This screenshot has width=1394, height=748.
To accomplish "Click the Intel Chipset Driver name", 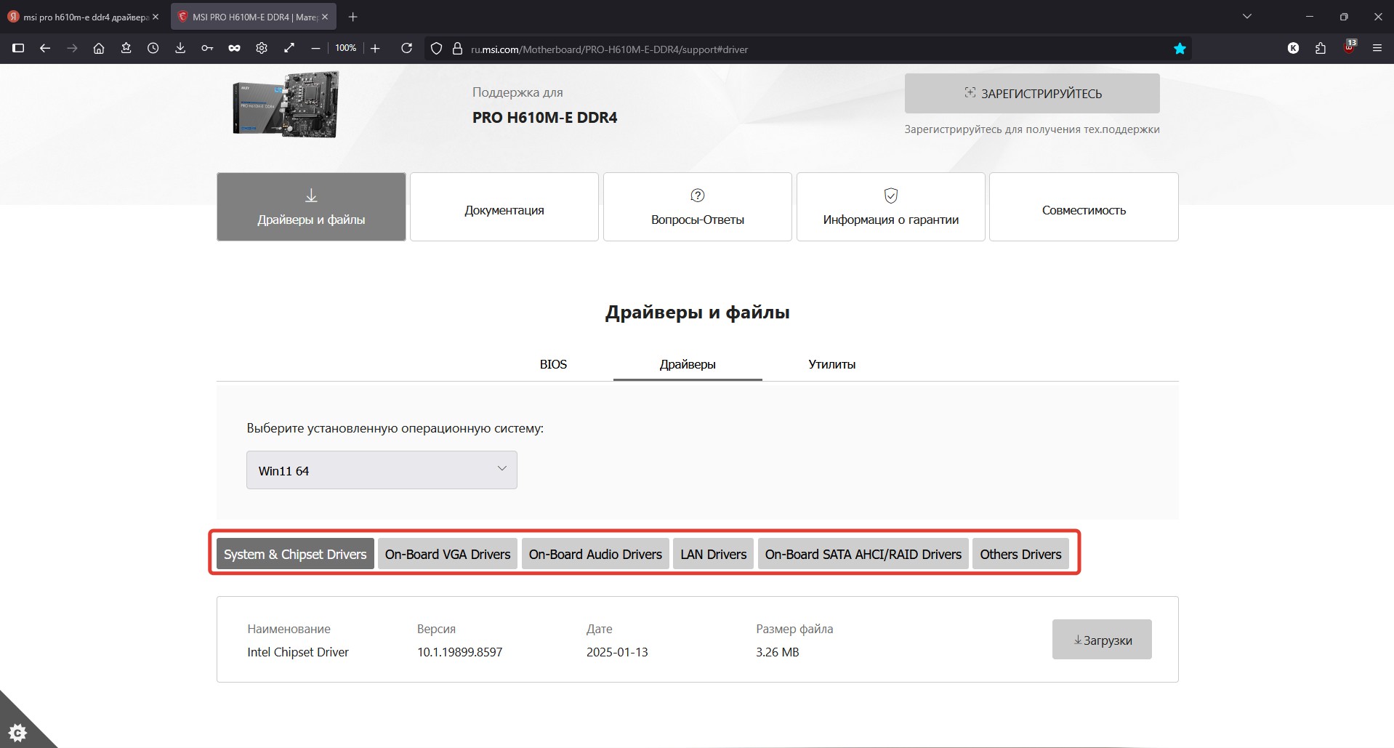I will pyautogui.click(x=298, y=652).
